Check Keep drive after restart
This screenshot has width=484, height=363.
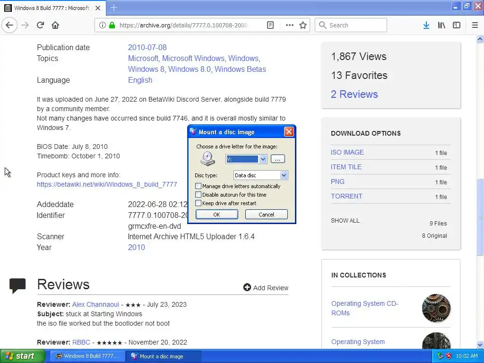[x=198, y=203]
